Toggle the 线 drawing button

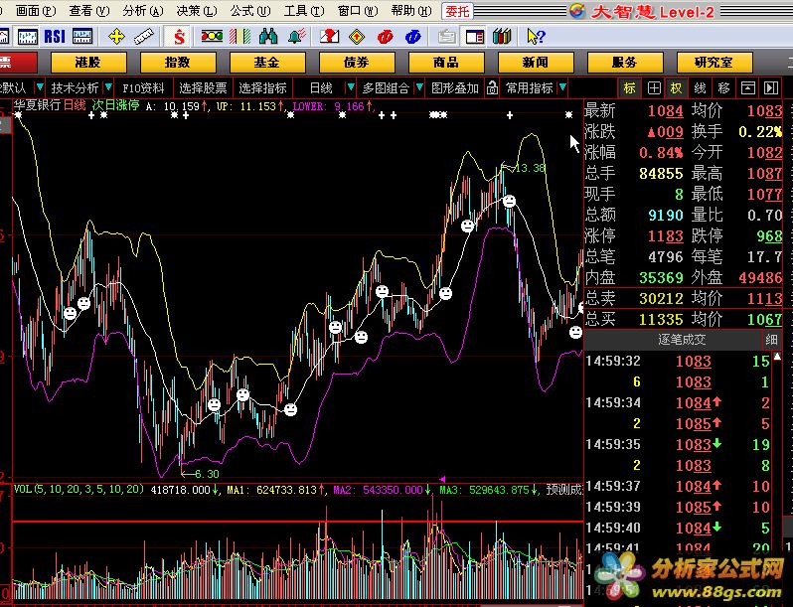click(x=700, y=88)
